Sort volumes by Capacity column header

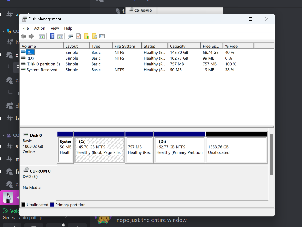pos(178,46)
